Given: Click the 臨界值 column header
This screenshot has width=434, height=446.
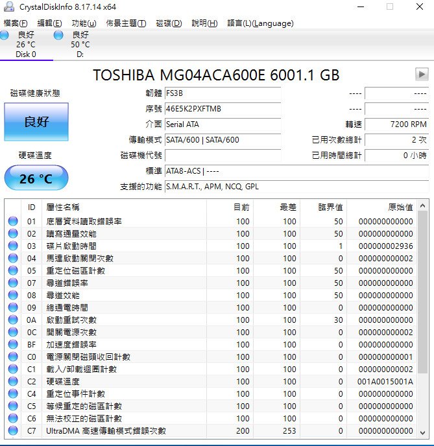Looking at the screenshot, I should point(323,207).
